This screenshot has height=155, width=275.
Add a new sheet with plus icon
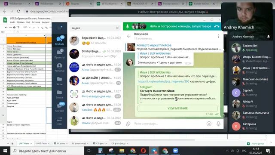(x=8, y=143)
